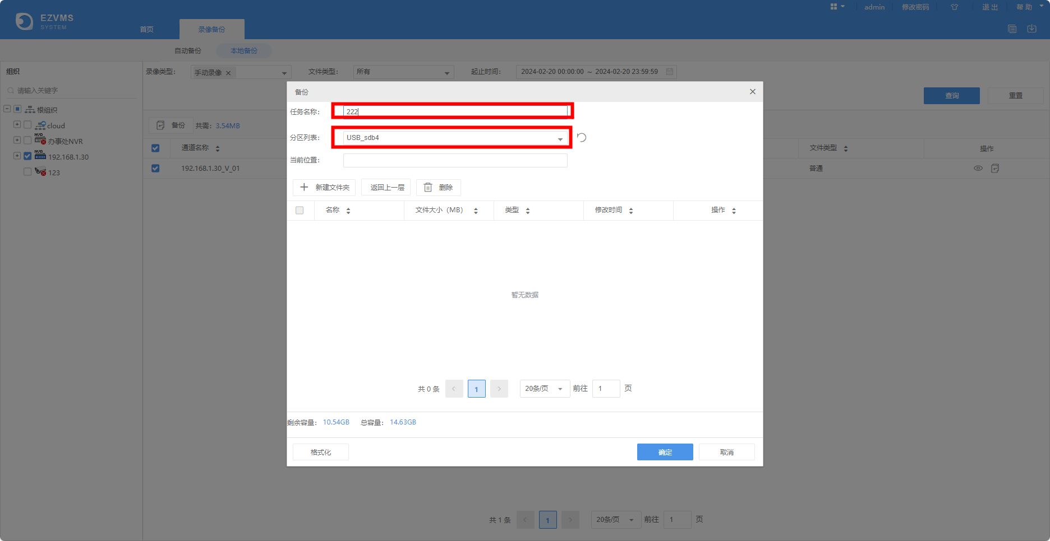The width and height of the screenshot is (1050, 541).
Task: Click the backup file icon next to the eye icon
Action: coord(995,168)
